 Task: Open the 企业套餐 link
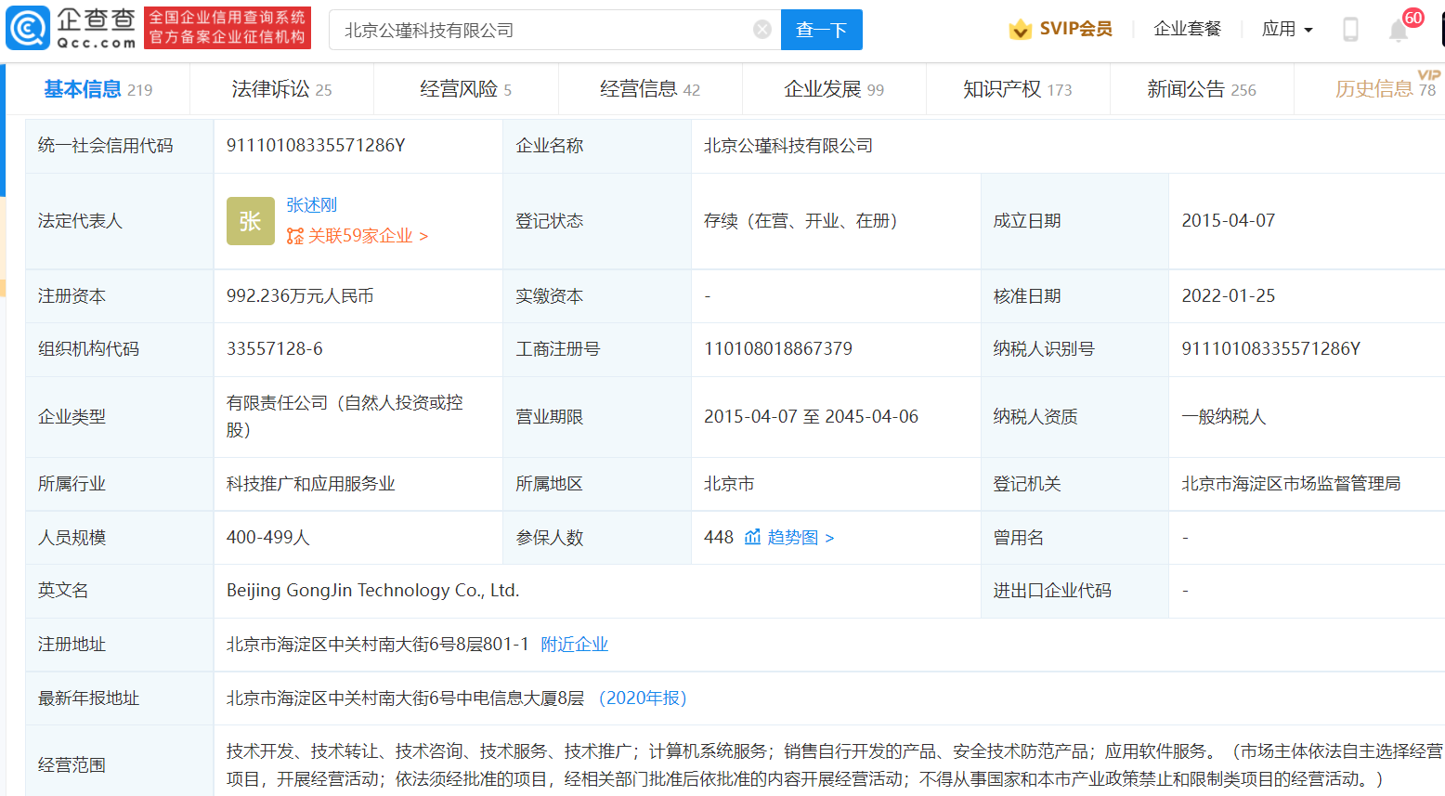coord(1188,29)
